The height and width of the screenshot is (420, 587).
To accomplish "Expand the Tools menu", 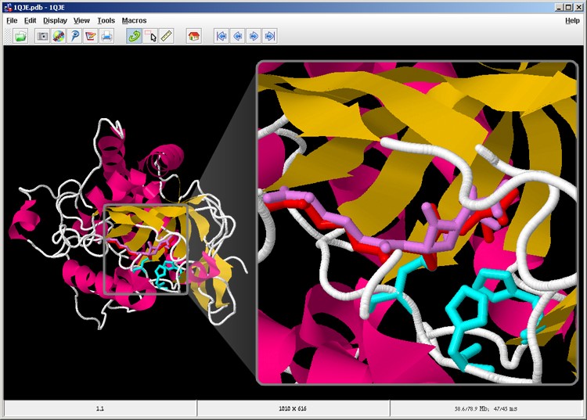I will [106, 20].
